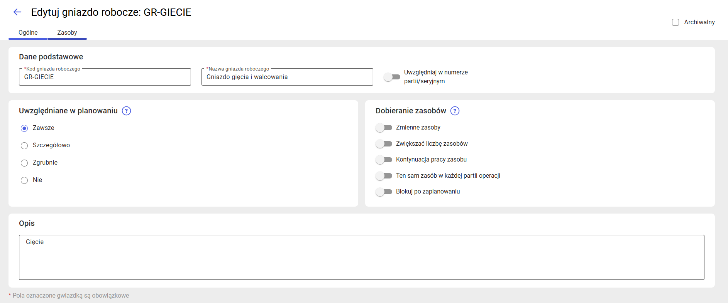Check the Archiwalny checkbox
This screenshot has width=728, height=303.
point(676,22)
